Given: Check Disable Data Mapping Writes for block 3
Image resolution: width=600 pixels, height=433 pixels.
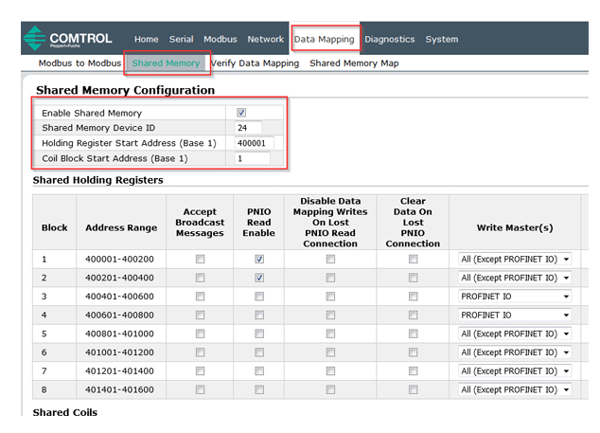Looking at the screenshot, I should (x=330, y=297).
